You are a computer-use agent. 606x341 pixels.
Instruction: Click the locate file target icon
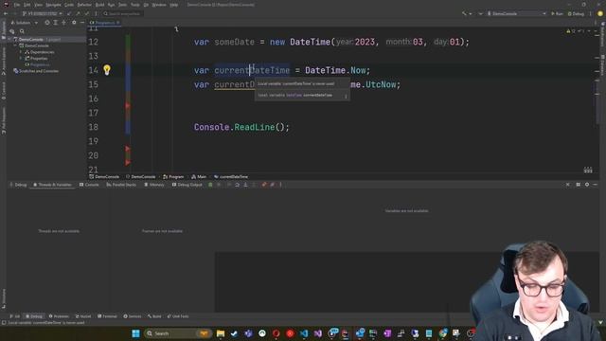pos(47,23)
